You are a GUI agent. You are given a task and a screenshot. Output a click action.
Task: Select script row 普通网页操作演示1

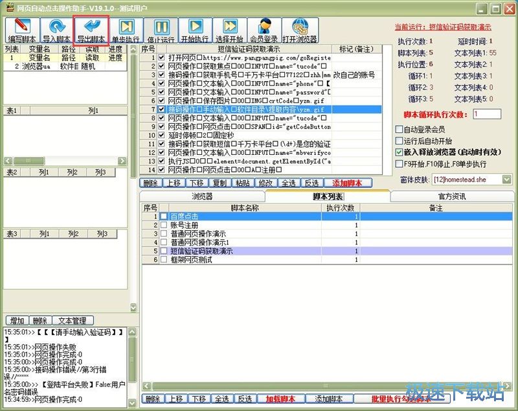(x=327, y=242)
